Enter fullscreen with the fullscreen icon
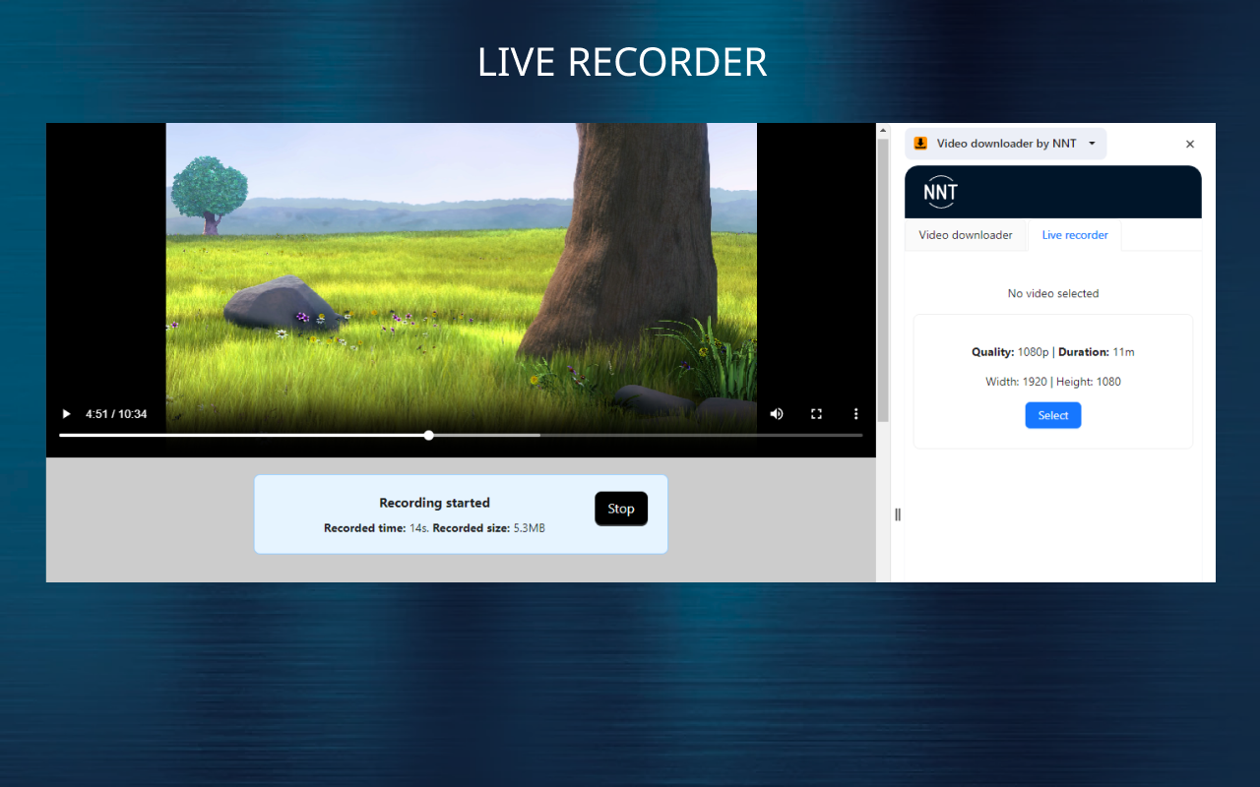 point(816,414)
